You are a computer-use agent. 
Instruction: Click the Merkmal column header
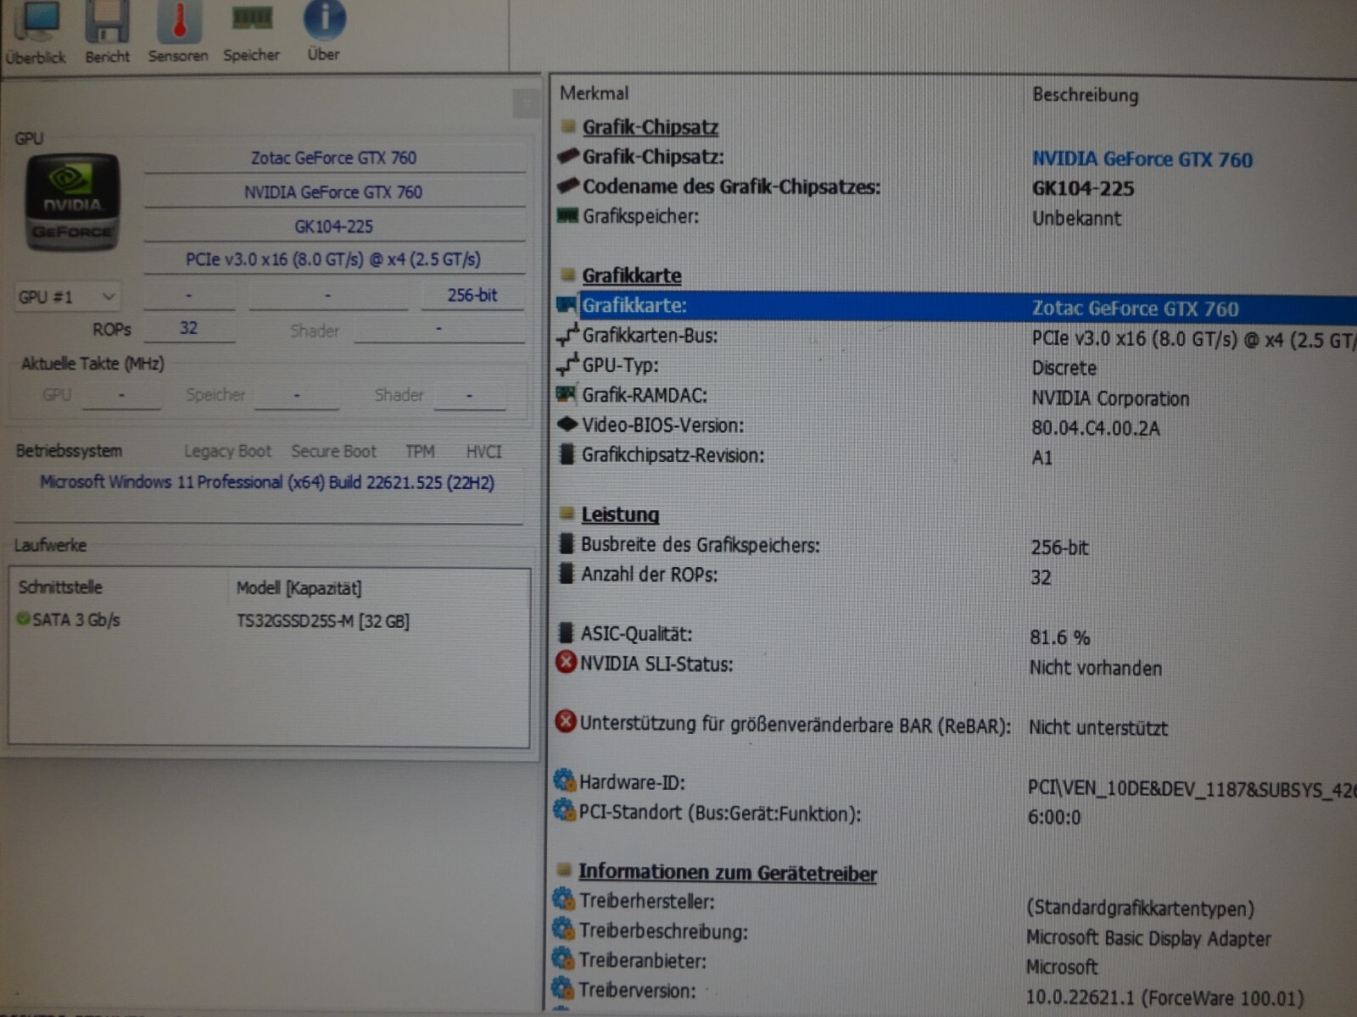[x=594, y=93]
